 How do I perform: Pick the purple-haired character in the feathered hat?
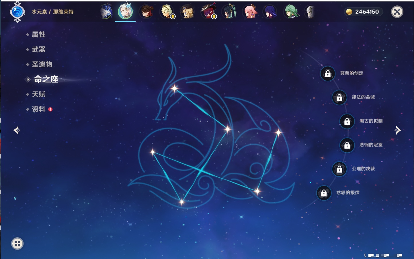(x=208, y=12)
